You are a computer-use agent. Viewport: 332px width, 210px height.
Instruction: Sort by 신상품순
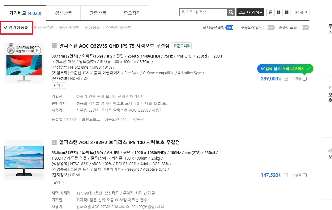click(x=92, y=28)
